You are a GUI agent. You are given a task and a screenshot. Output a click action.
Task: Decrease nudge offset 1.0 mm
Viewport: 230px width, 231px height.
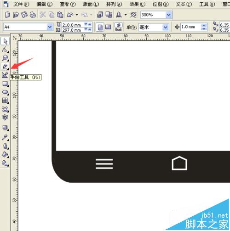pos(204,29)
